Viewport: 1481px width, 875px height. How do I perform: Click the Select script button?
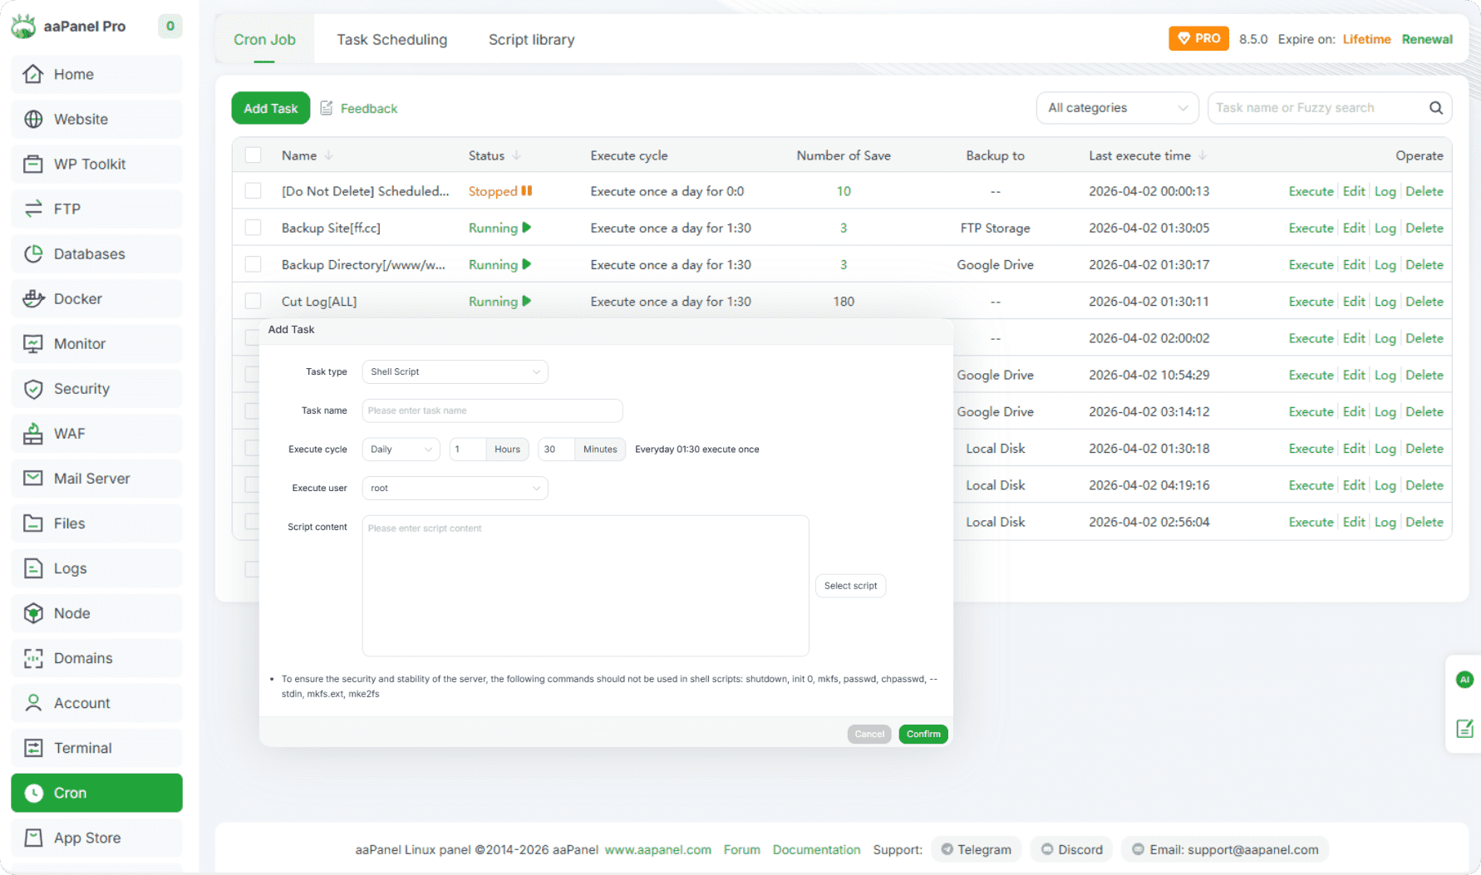tap(850, 586)
